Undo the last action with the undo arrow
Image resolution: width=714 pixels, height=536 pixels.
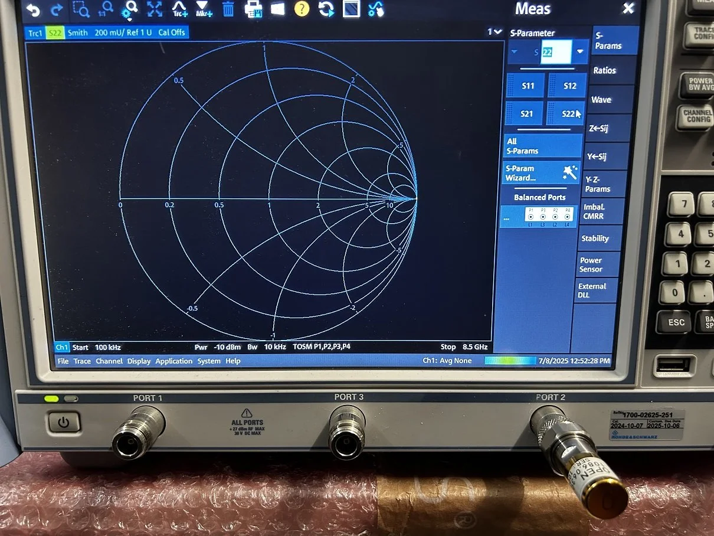[34, 9]
